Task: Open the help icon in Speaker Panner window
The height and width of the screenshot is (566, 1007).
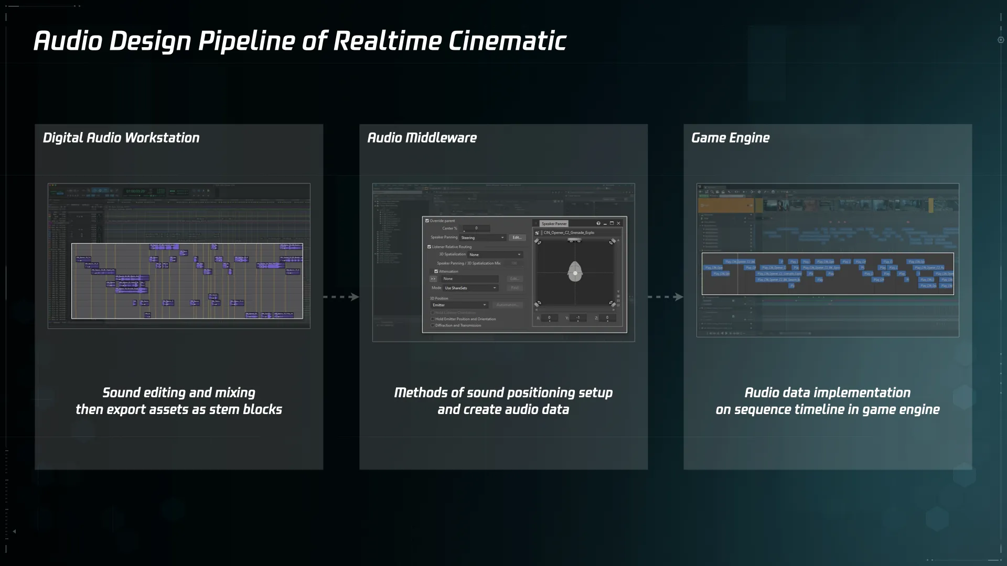Action: (x=598, y=223)
